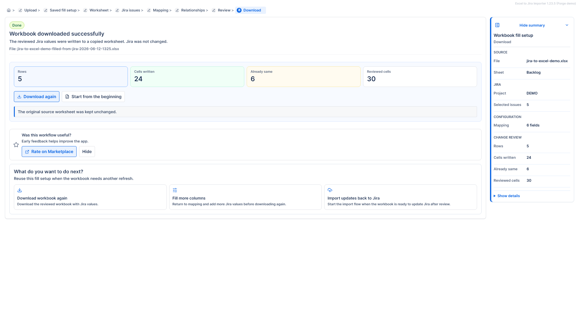579x326 pixels.
Task: Choose Import updates back to Jira card
Action: click(x=400, y=197)
